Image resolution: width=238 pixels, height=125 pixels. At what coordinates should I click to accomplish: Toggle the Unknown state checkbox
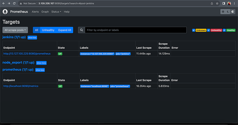tap(193, 30)
